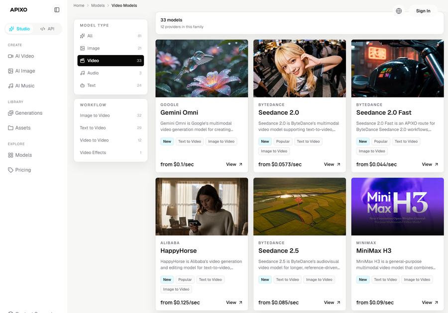
Task: Click the arrow icon next to Gemini Omni View
Action: [240, 164]
